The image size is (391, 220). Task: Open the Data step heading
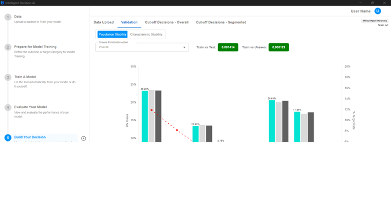[18, 17]
